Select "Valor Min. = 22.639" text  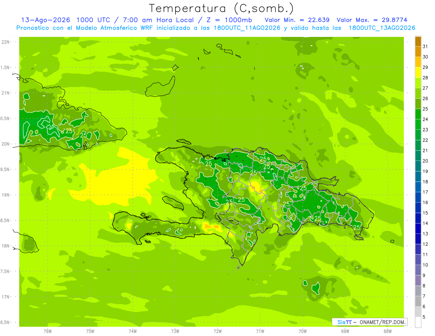coord(297,20)
